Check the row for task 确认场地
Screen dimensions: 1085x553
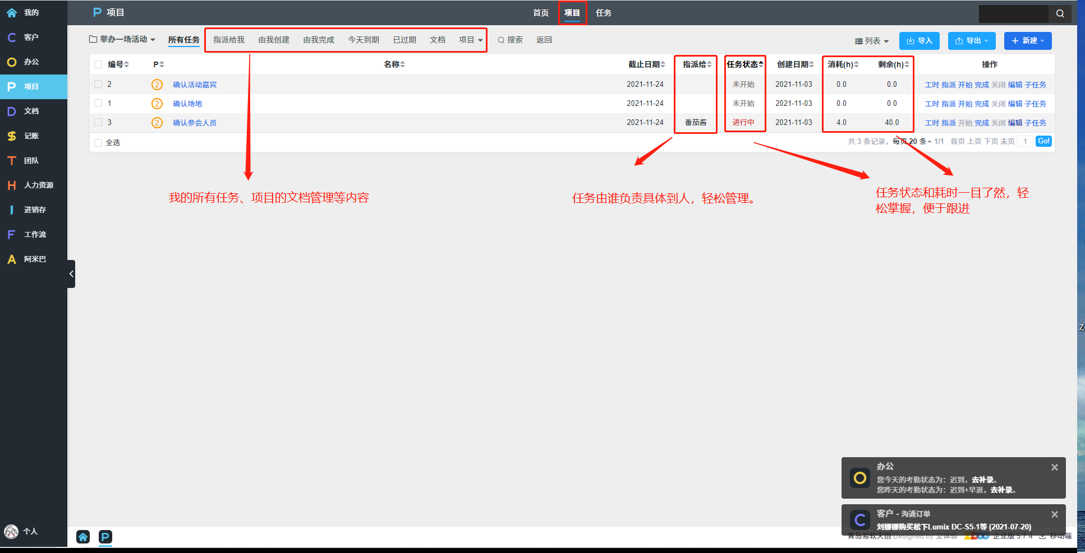(98, 103)
